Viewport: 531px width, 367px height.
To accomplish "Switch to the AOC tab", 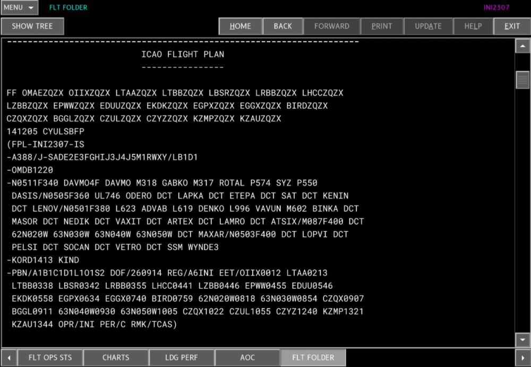I will [247, 357].
